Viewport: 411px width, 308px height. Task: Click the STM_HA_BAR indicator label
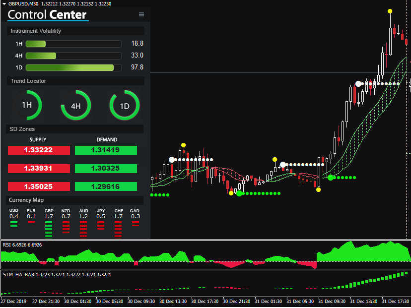point(57,274)
